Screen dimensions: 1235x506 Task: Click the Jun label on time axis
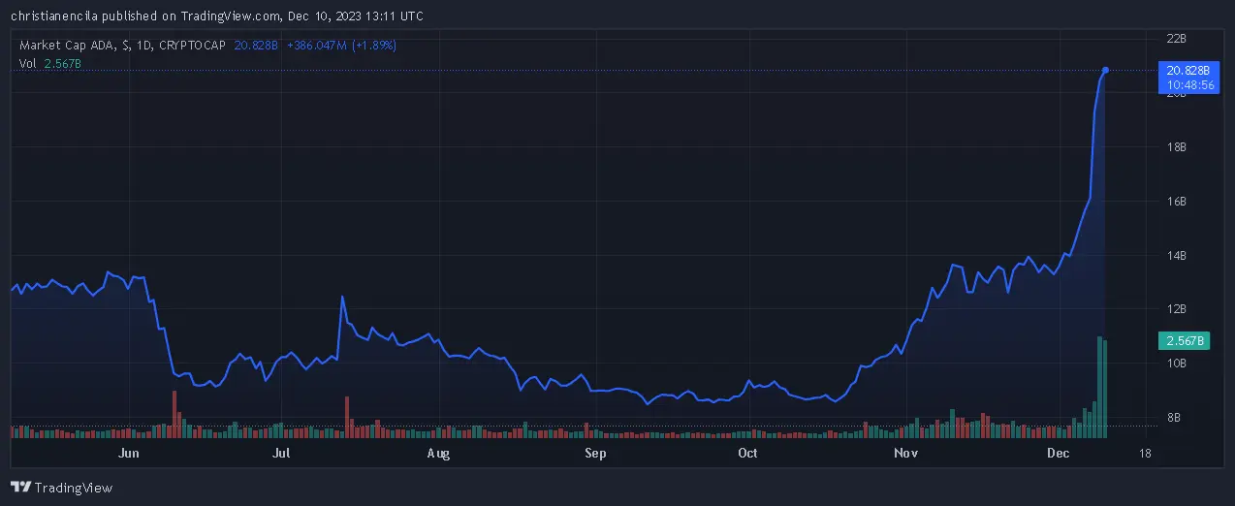[x=129, y=453]
